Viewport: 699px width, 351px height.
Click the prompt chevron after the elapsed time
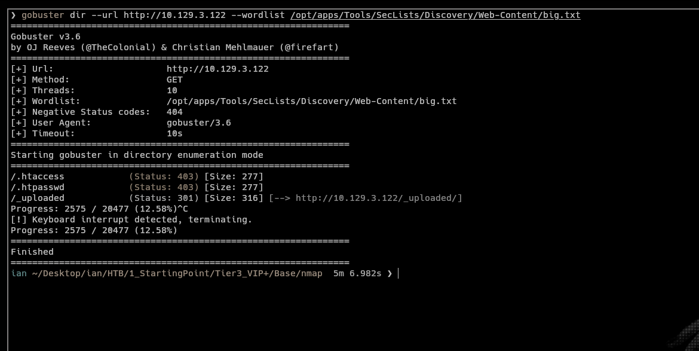[x=390, y=273]
